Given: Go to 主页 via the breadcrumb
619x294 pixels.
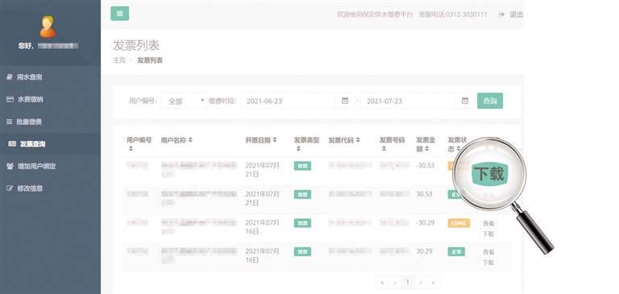Looking at the screenshot, I should coord(119,60).
